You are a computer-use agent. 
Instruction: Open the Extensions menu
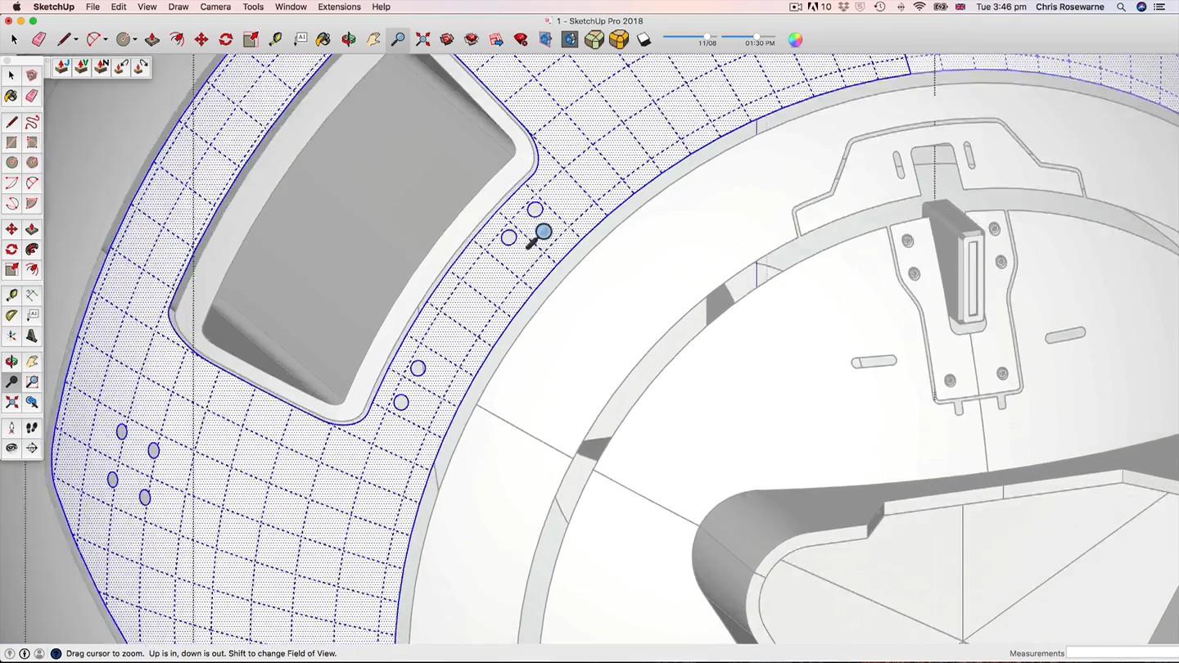[339, 7]
